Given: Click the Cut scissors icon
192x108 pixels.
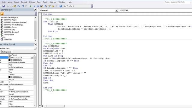Looking at the screenshot, I should point(8,6).
